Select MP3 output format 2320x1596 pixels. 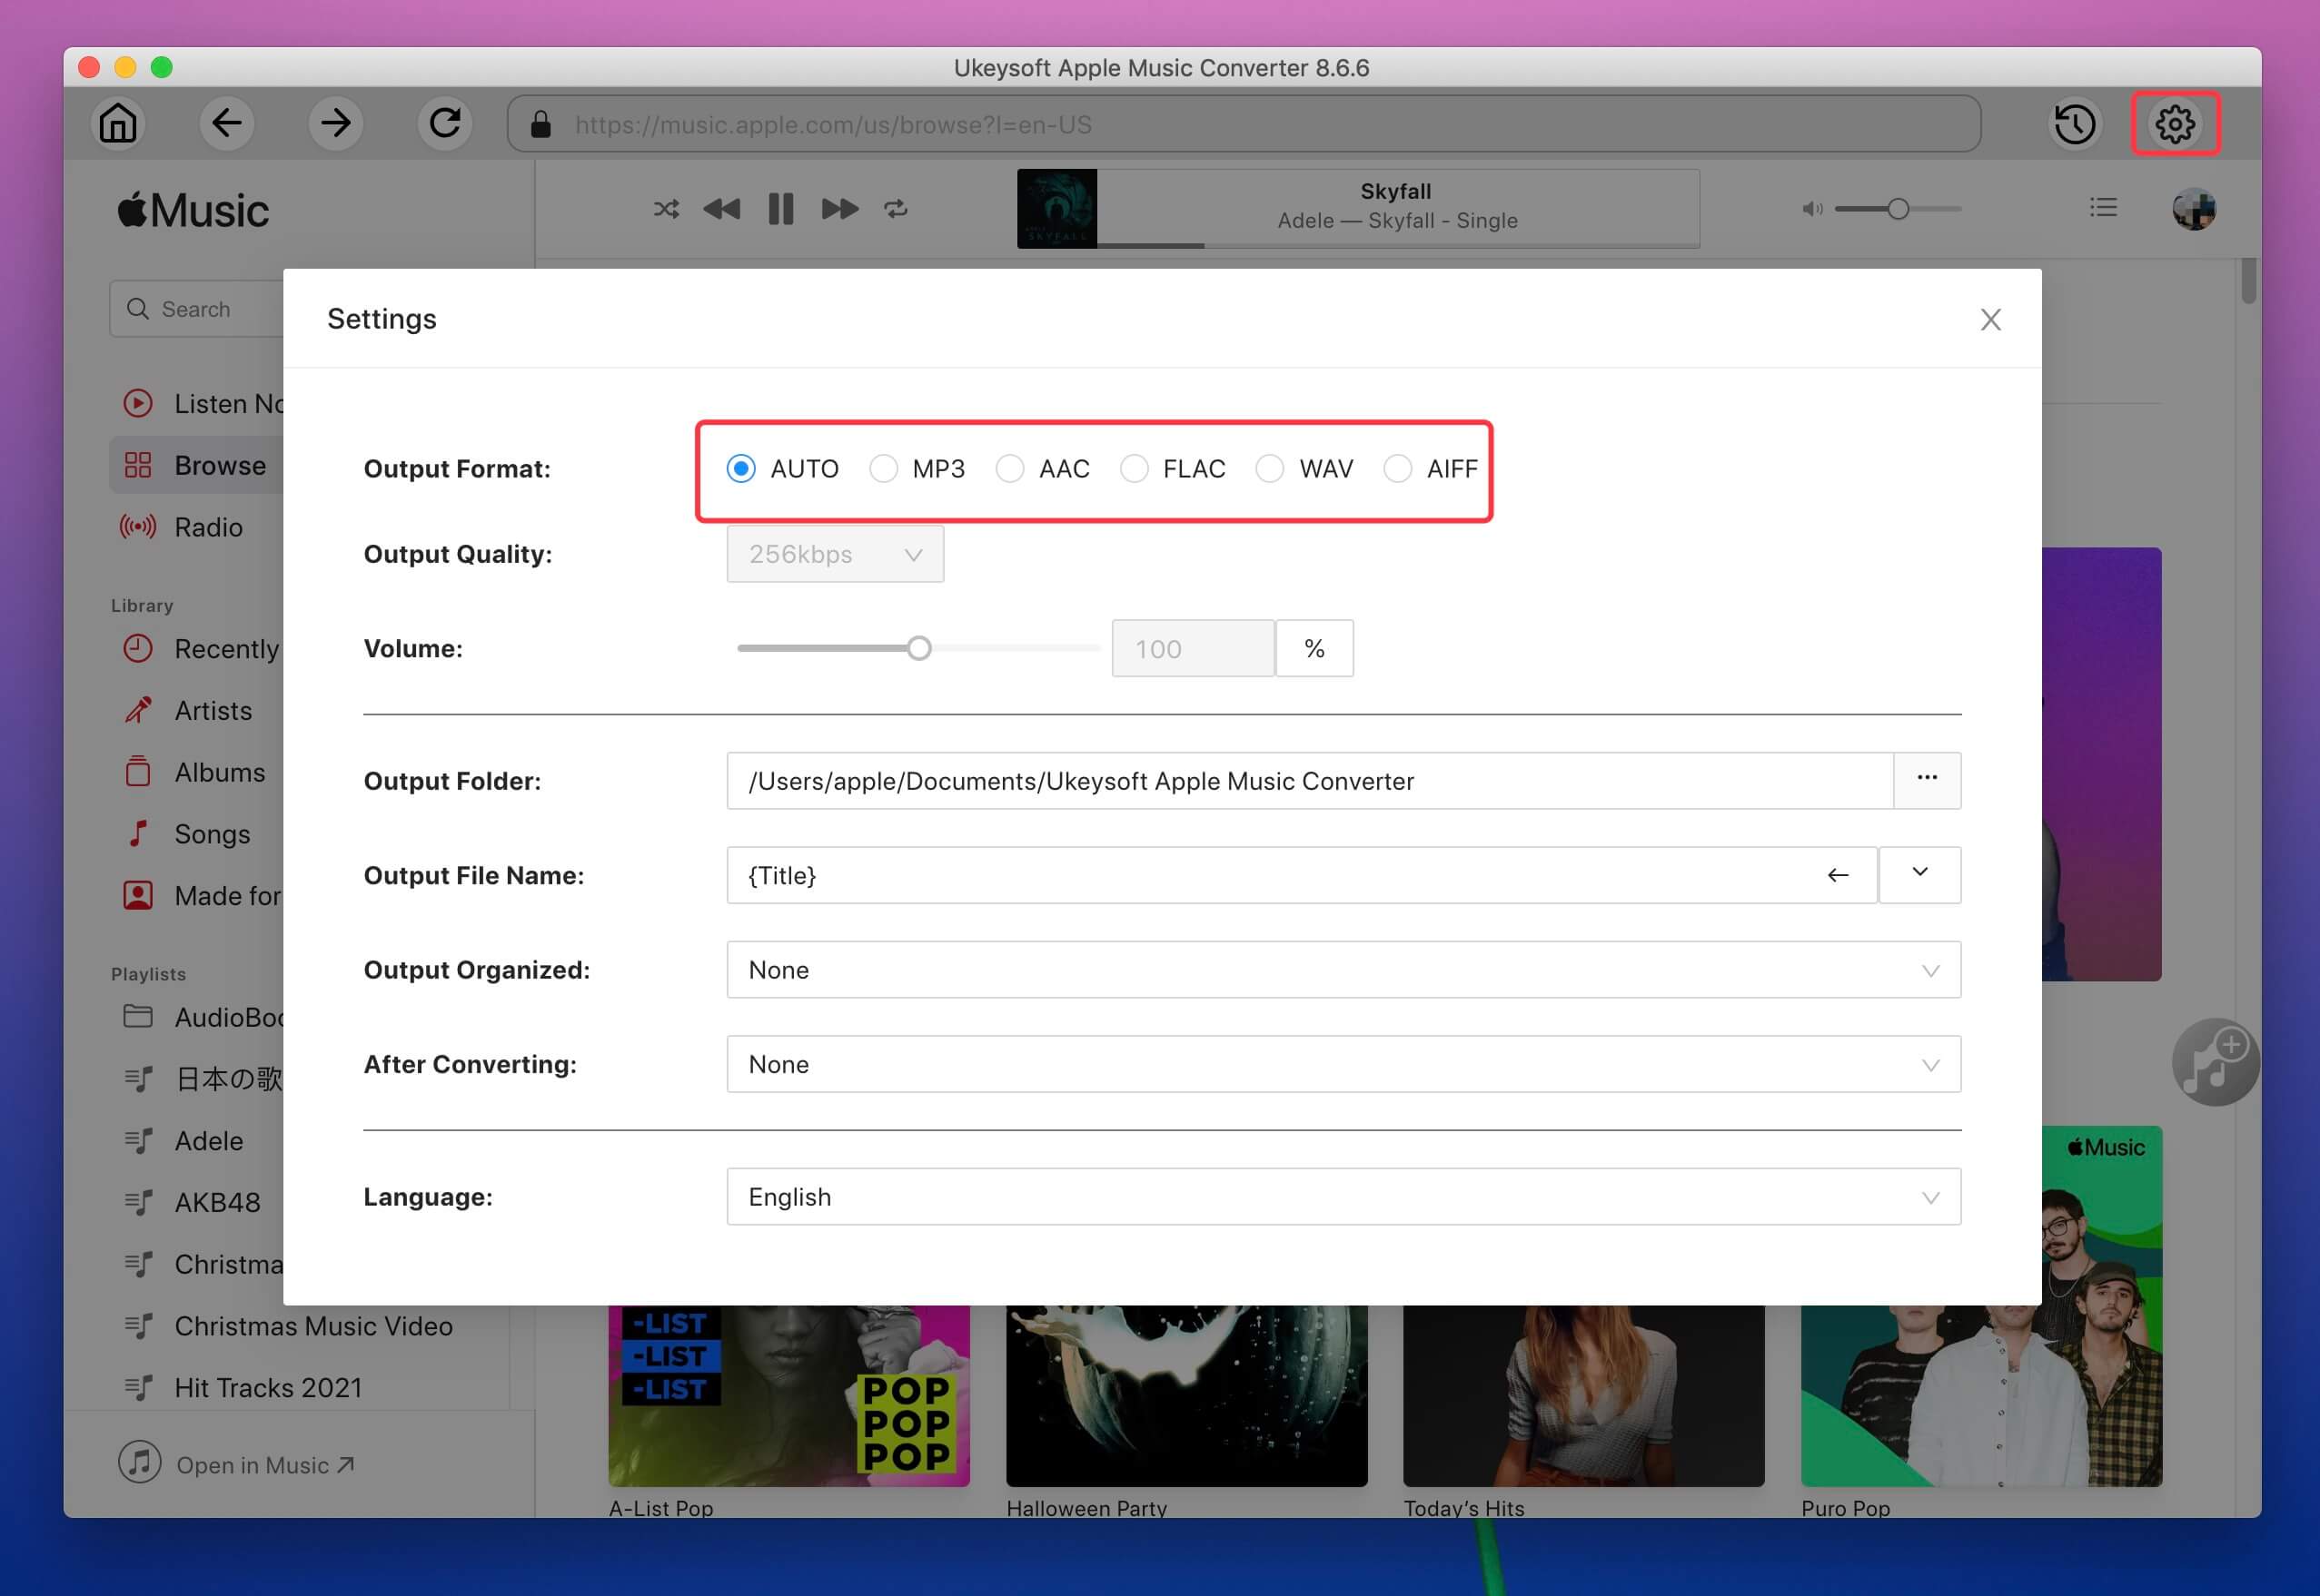[x=885, y=467]
